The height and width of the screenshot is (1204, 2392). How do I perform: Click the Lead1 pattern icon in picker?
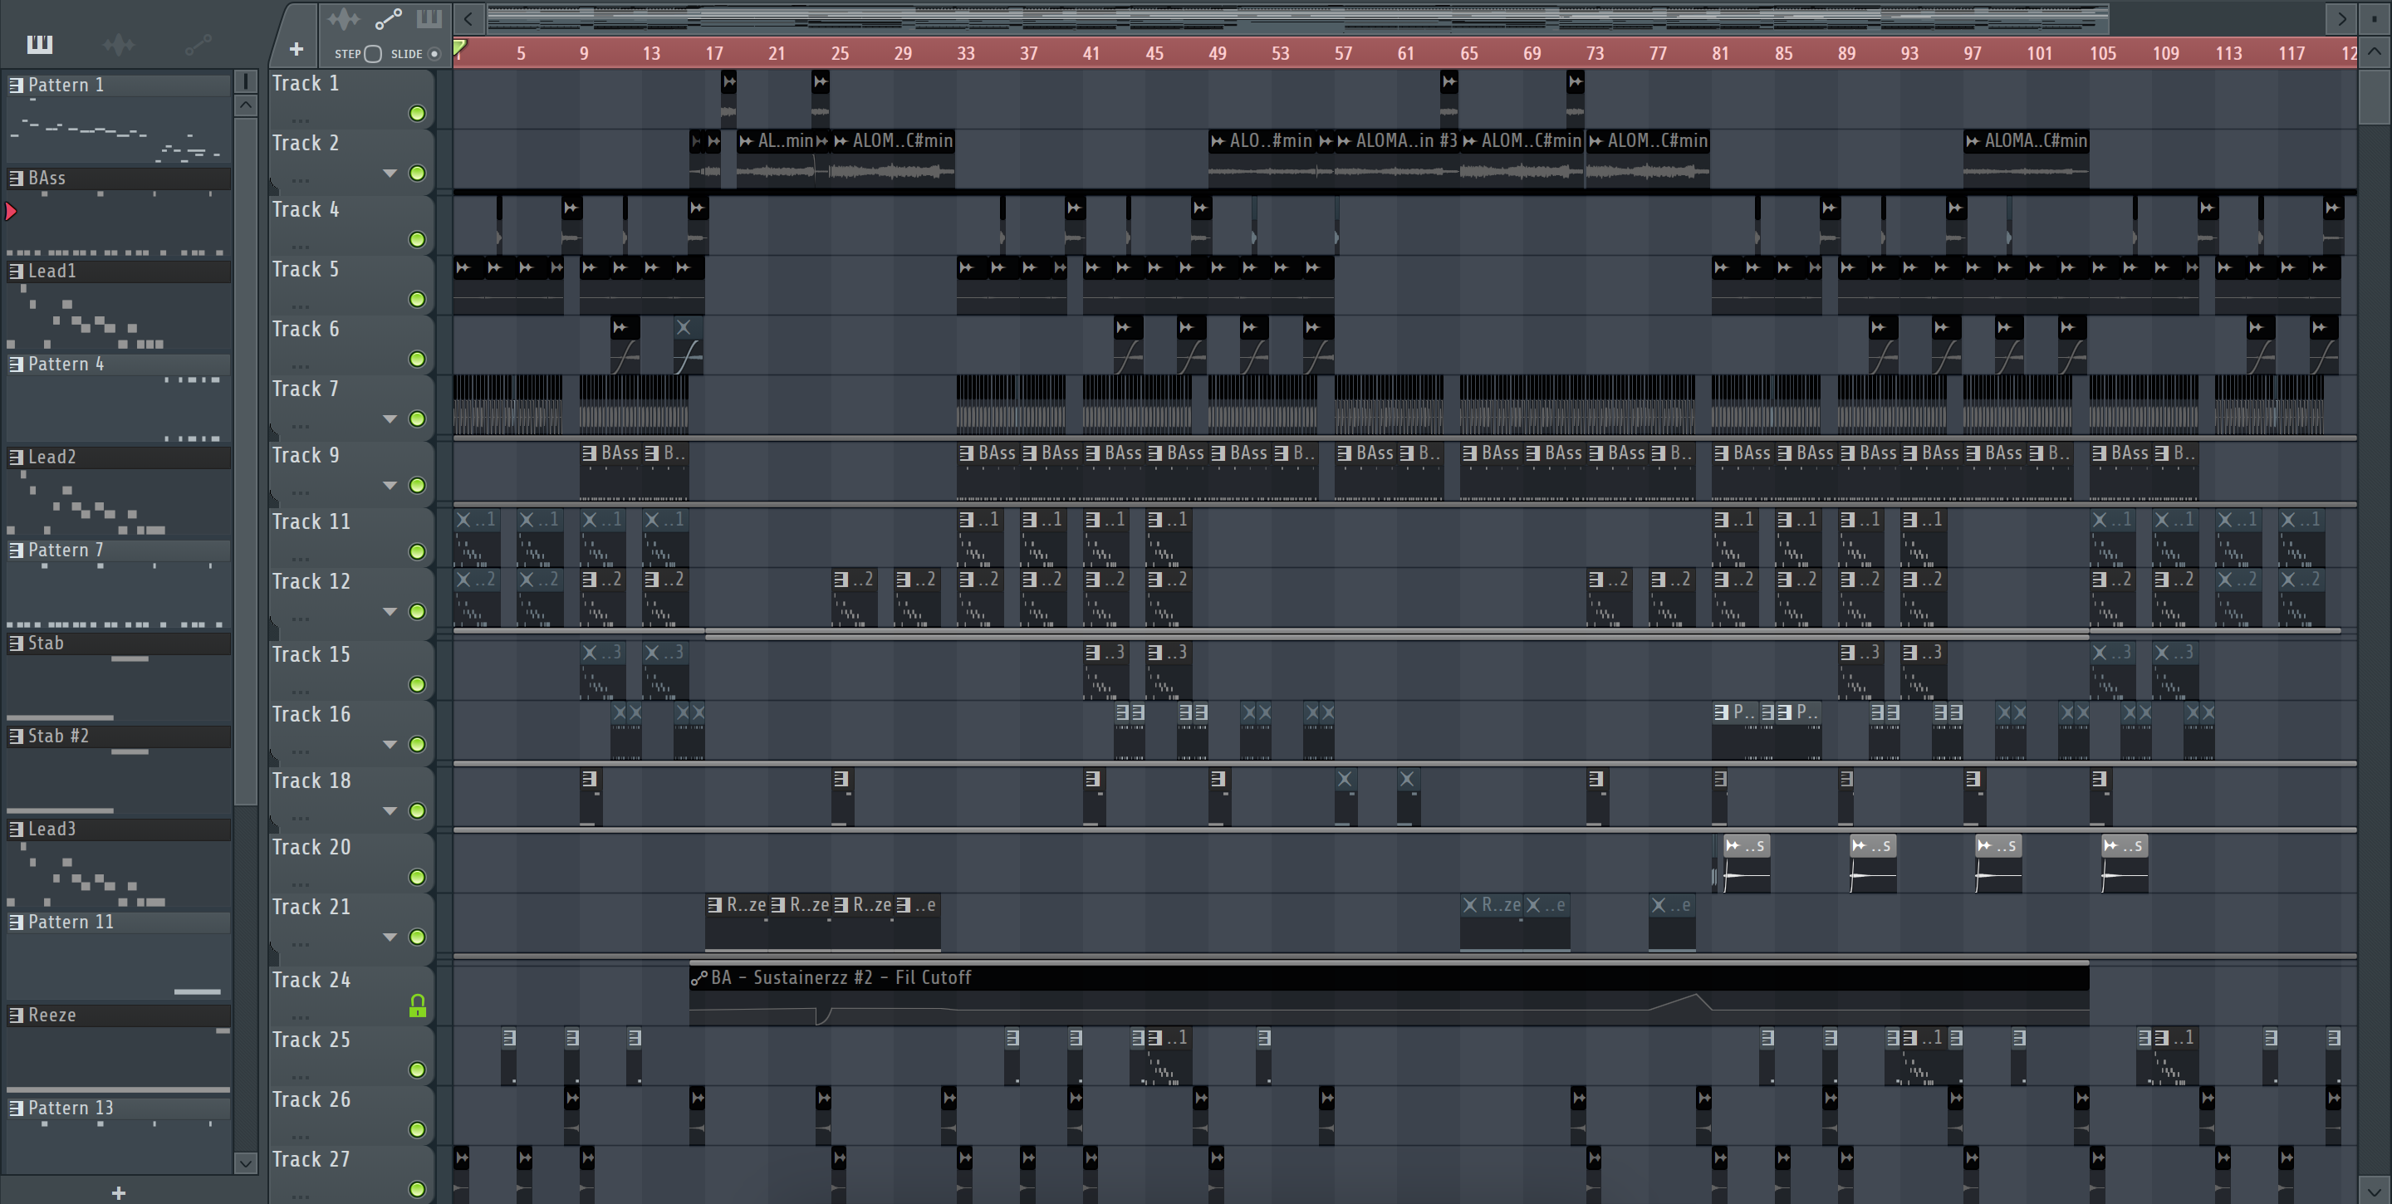click(x=16, y=271)
